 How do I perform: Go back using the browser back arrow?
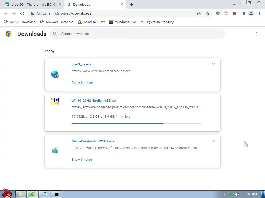point(6,13)
